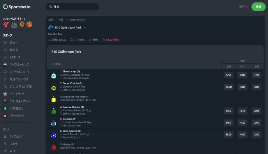Select Newgrange's 5.50 win odds
268x154 pixels.
pyautogui.click(x=228, y=75)
